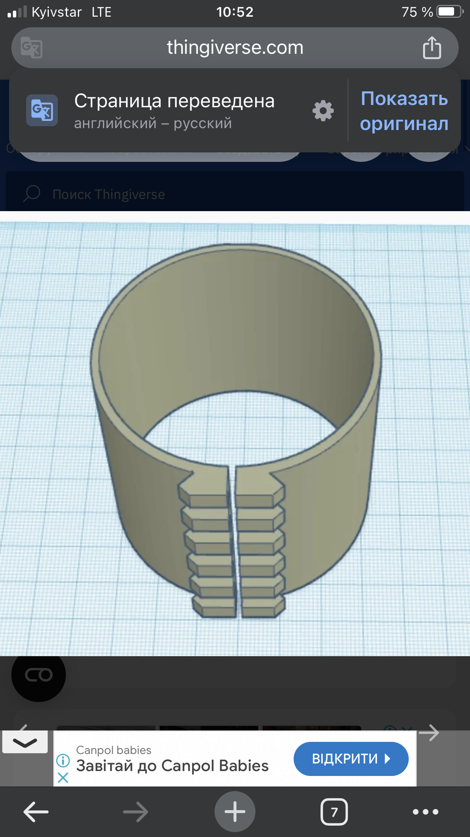This screenshot has width=470, height=837.
Task: Open the share sheet icon
Action: (432, 48)
